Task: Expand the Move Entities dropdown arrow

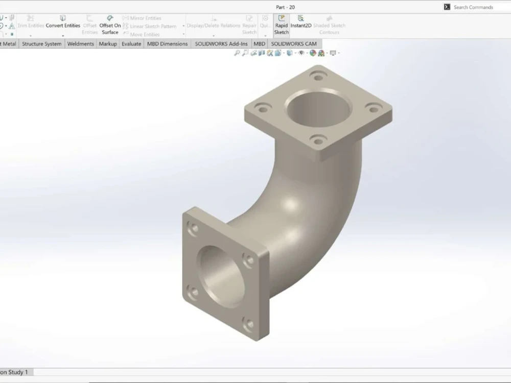Action: click(183, 35)
